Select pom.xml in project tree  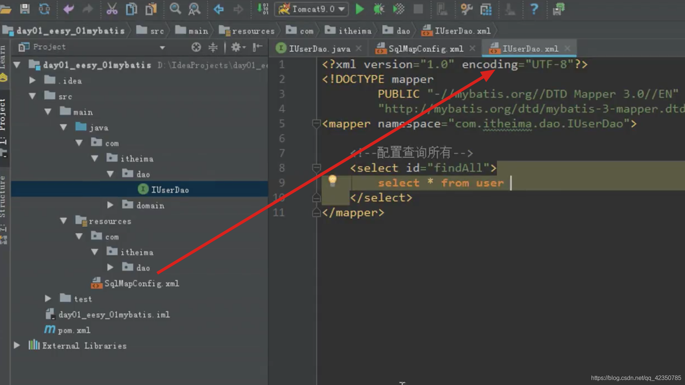tap(67, 330)
